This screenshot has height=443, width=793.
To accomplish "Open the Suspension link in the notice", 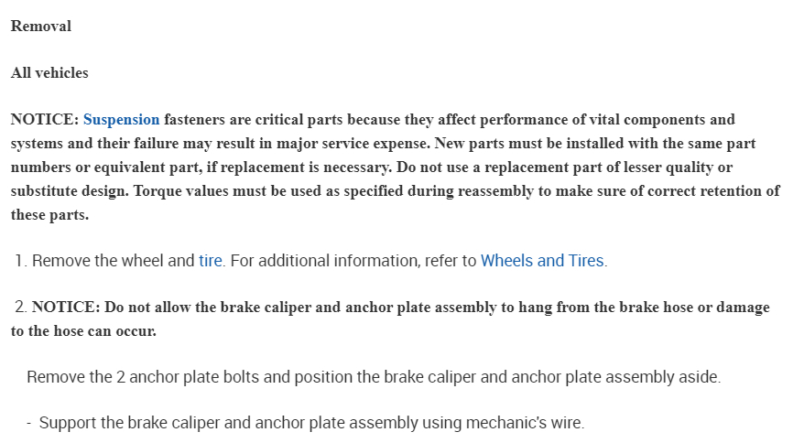I will 121,119.
